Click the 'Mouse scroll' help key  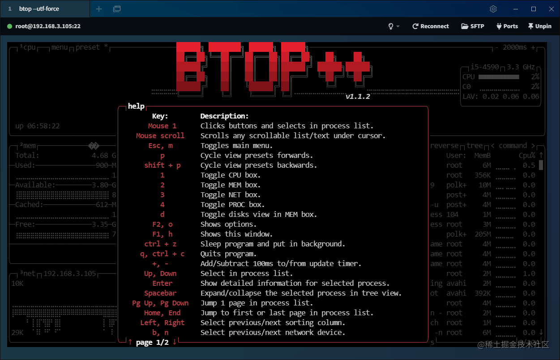(160, 136)
